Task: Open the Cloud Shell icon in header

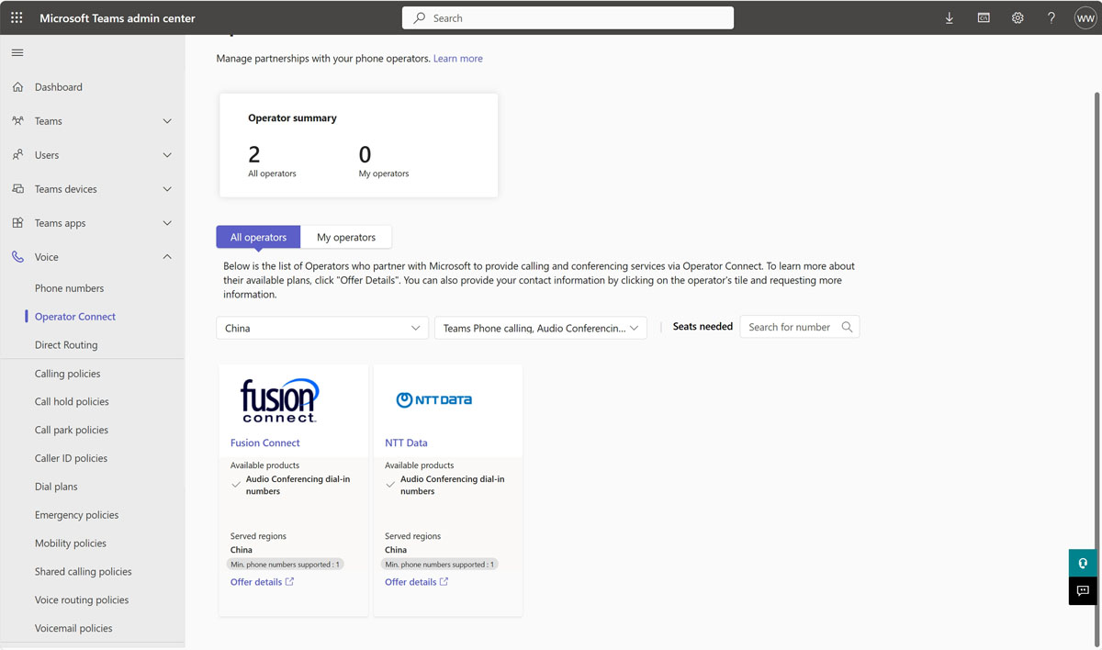Action: tap(984, 17)
